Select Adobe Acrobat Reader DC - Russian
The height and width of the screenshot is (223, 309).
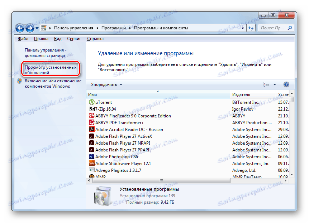(129, 130)
